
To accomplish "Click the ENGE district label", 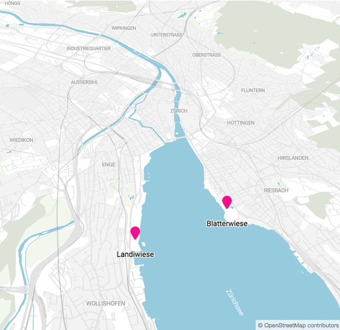I will pyautogui.click(x=109, y=164).
